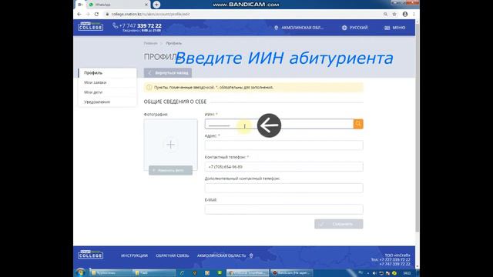
Task: Select the WhatsApp browser tab
Action: click(118, 5)
